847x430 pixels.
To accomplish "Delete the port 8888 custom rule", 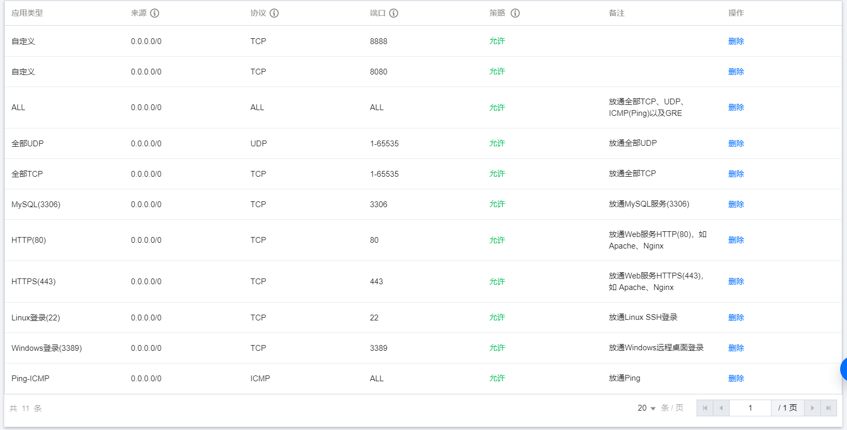I will click(736, 41).
